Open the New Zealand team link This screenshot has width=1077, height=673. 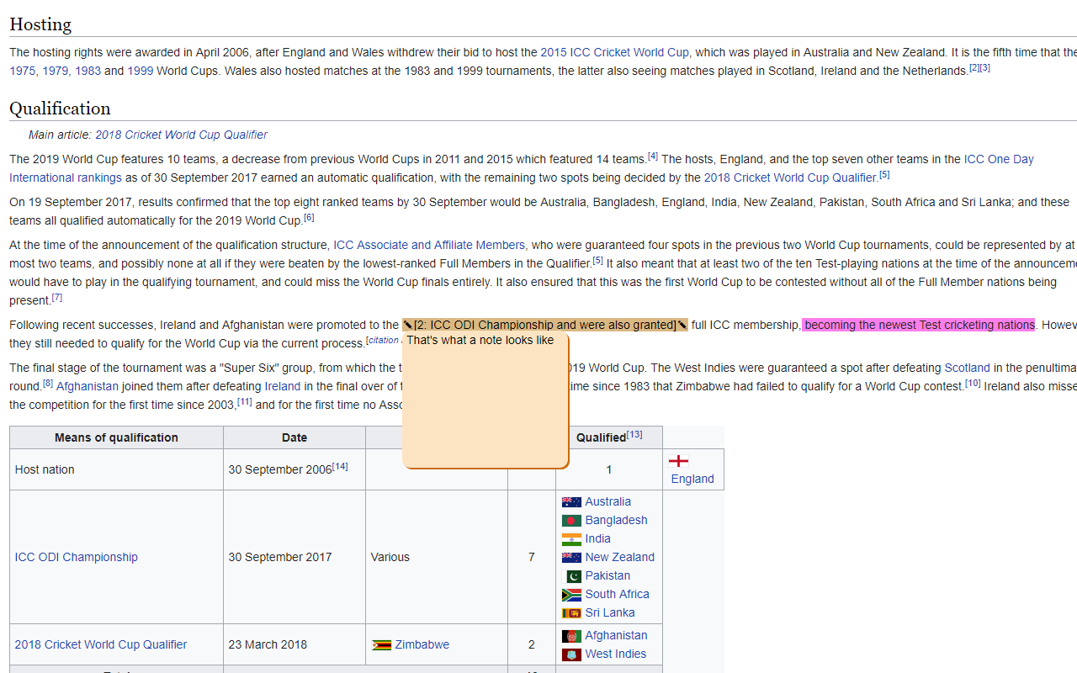pos(620,557)
